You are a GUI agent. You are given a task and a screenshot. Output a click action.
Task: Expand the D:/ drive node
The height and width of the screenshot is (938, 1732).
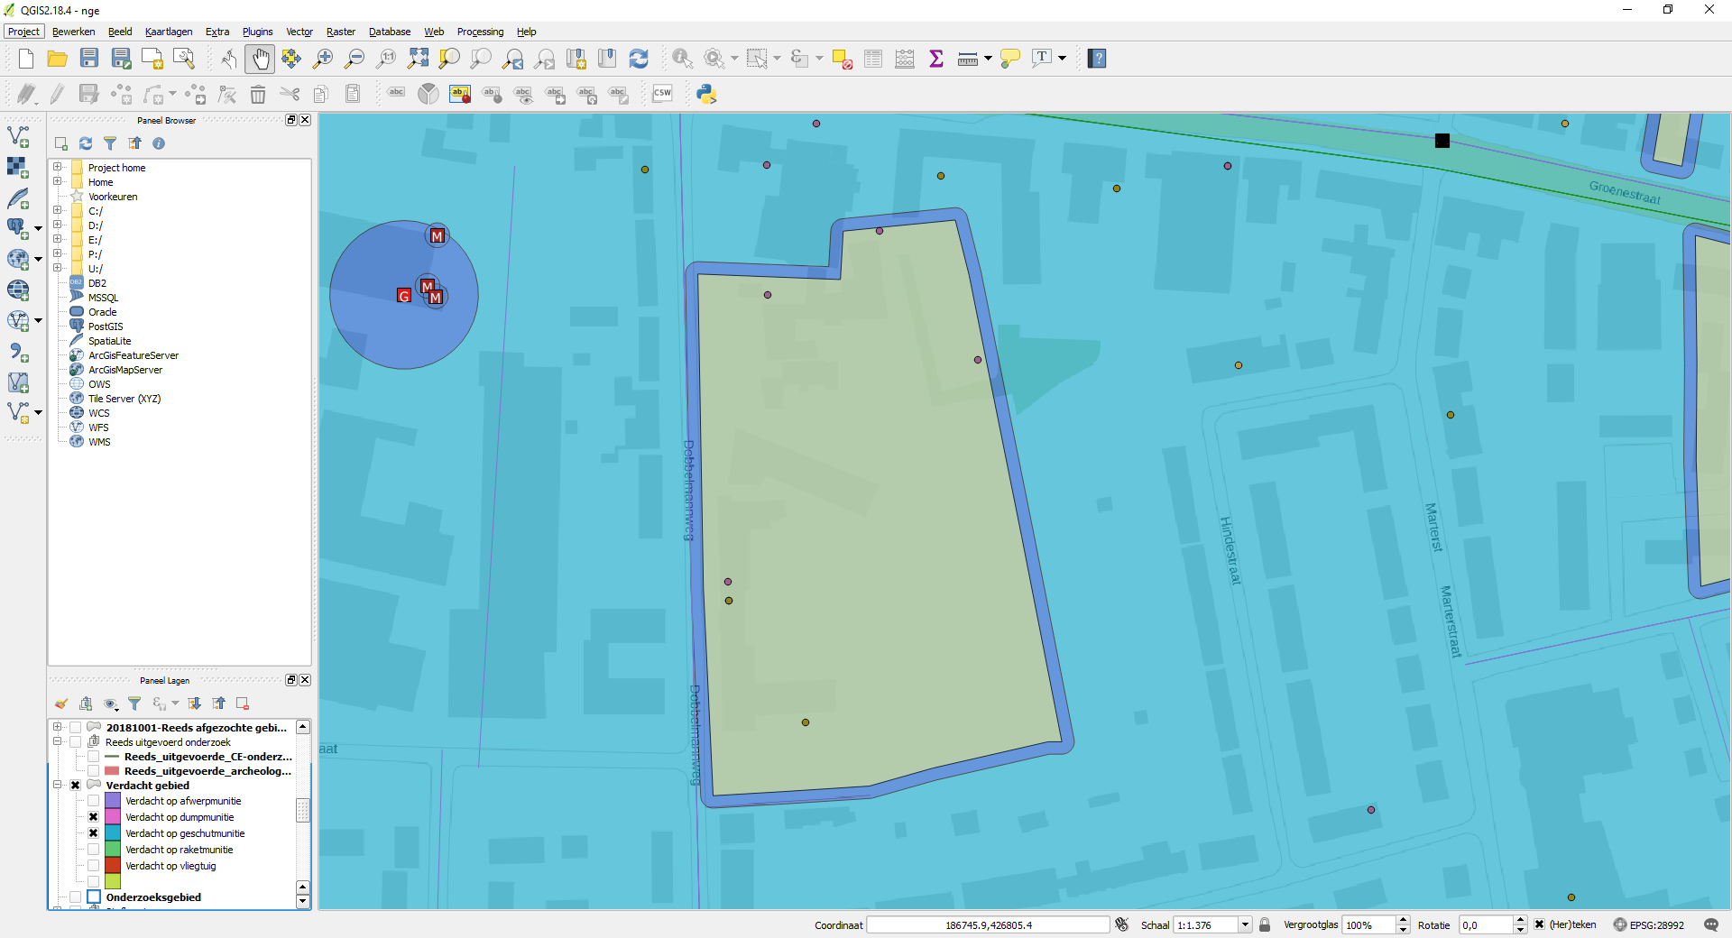(57, 225)
